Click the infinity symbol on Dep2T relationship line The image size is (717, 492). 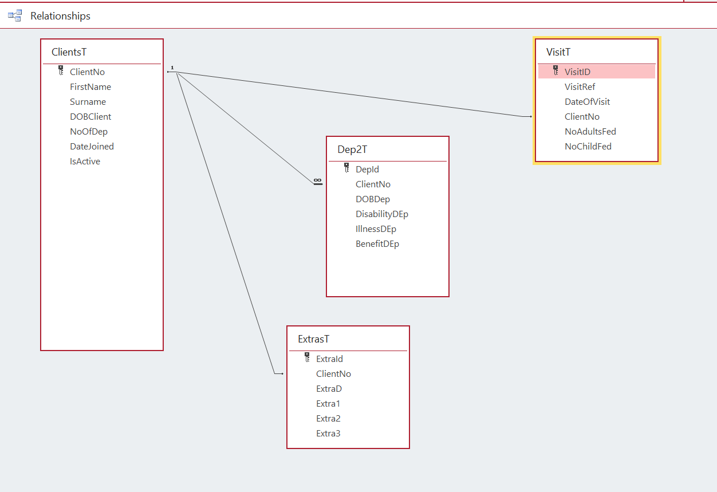317,181
